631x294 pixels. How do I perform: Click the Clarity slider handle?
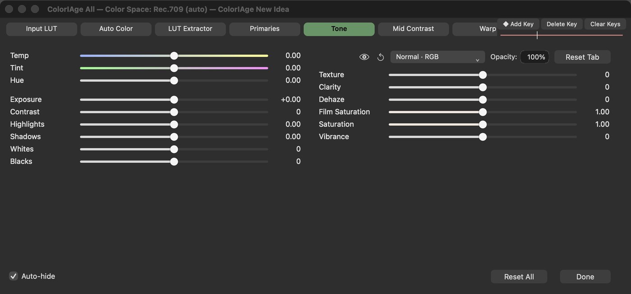coord(483,87)
